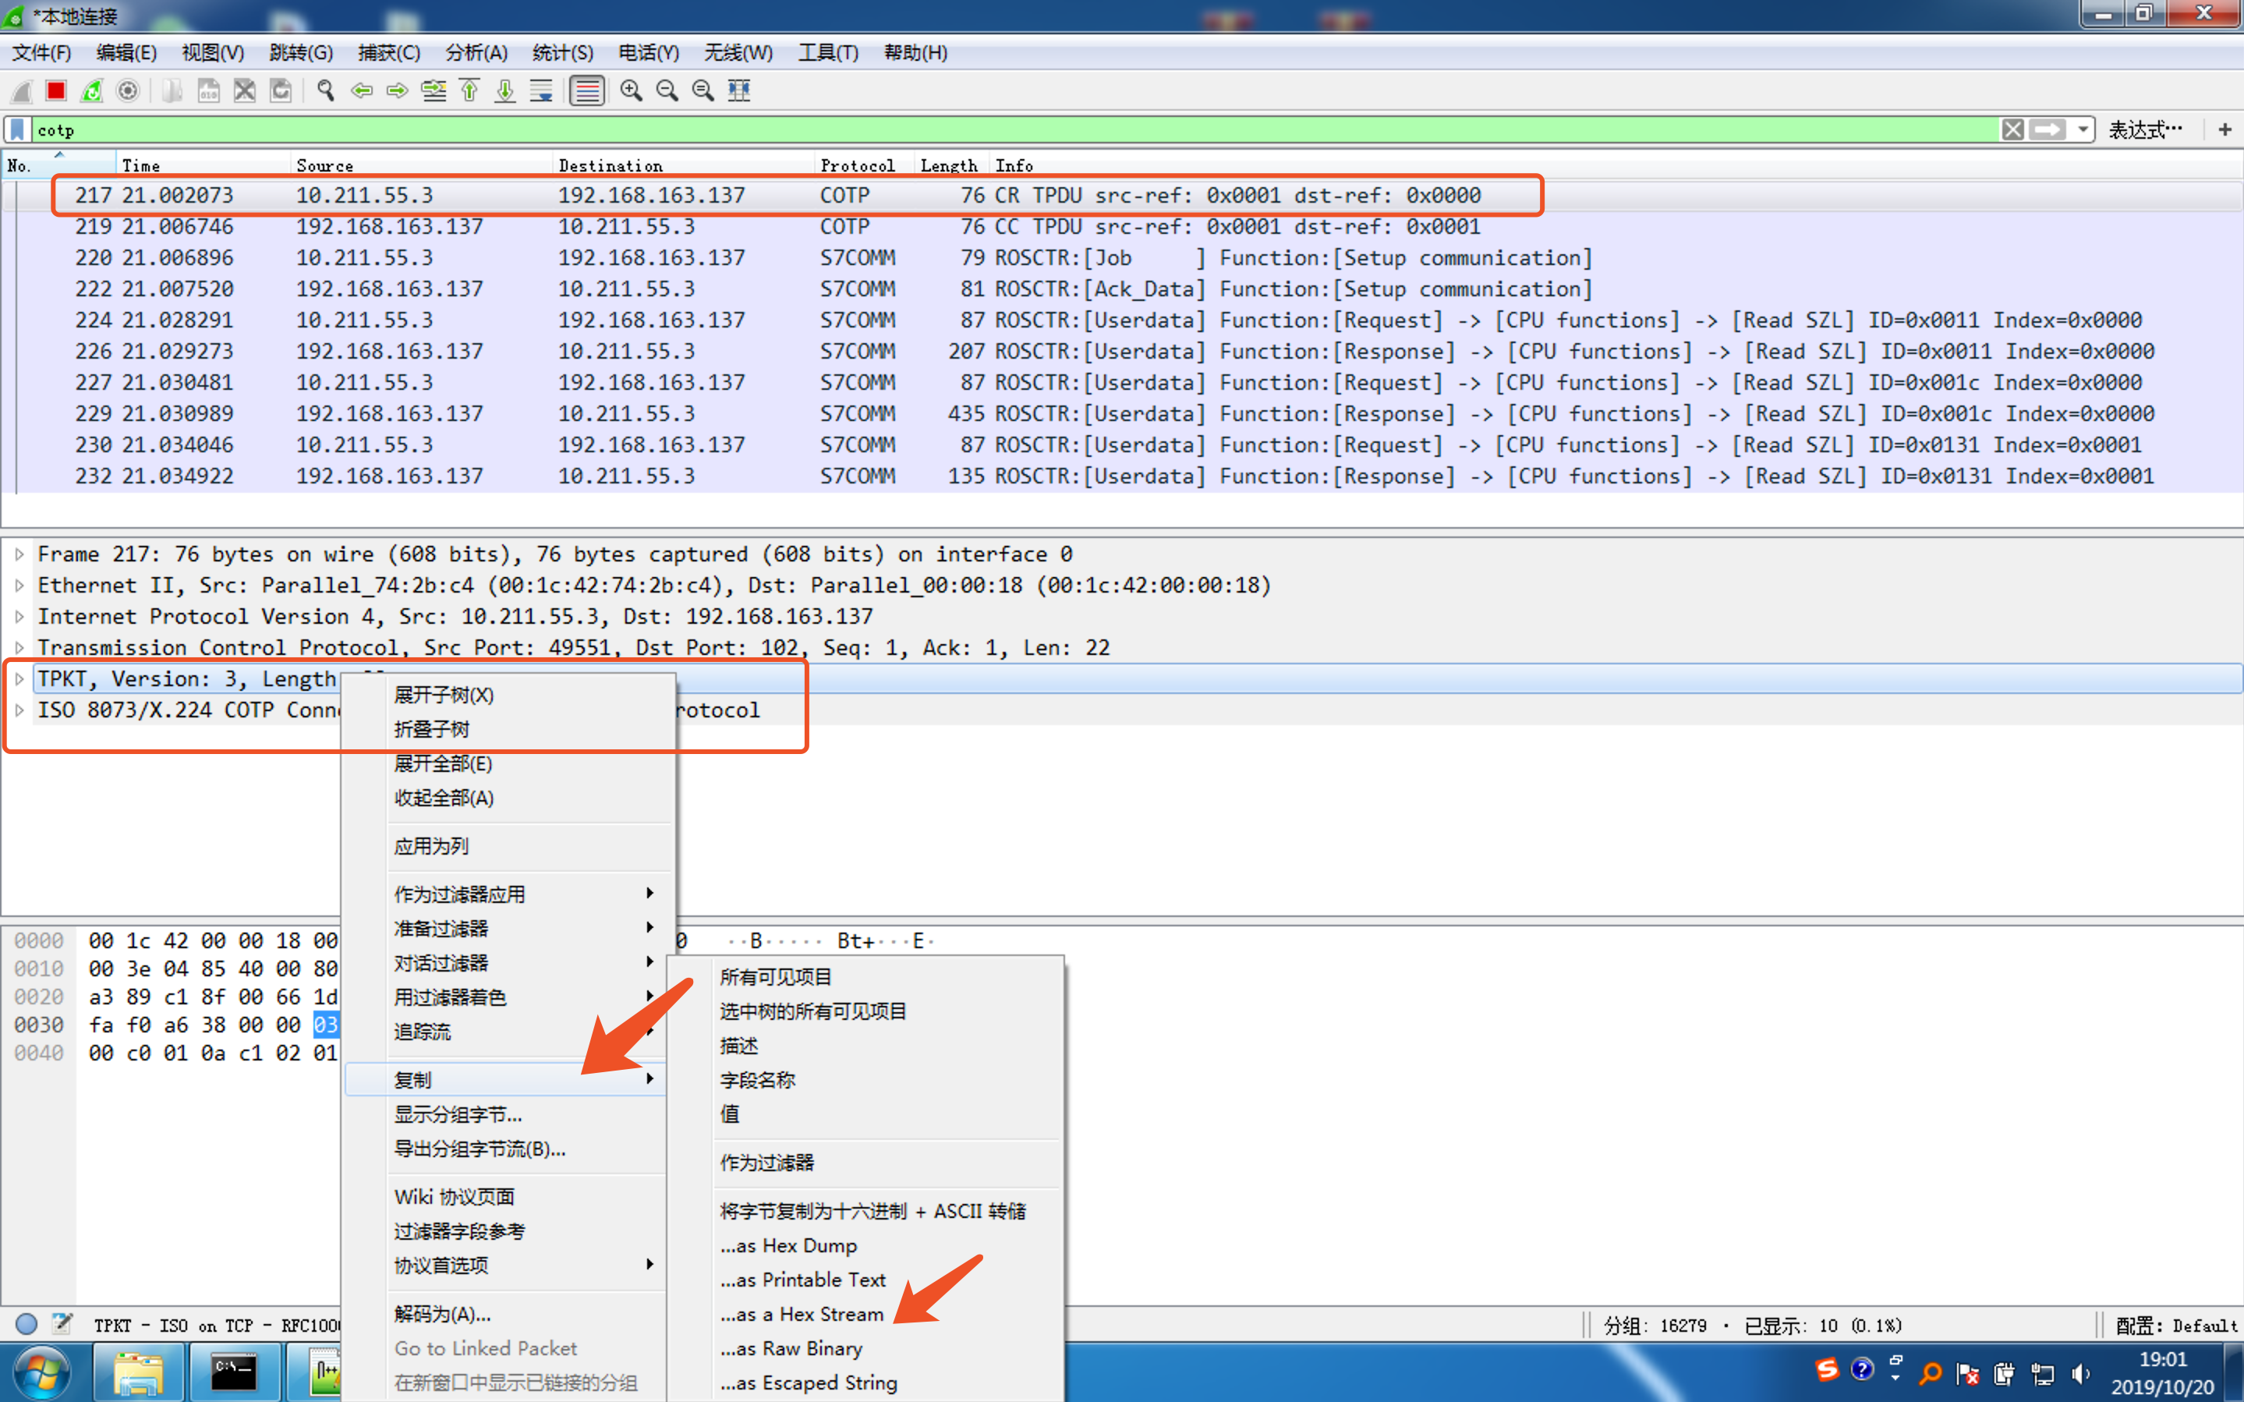Image resolution: width=2244 pixels, height=1402 pixels.
Task: Jump to the first packet using the up-arrow icon
Action: (470, 91)
